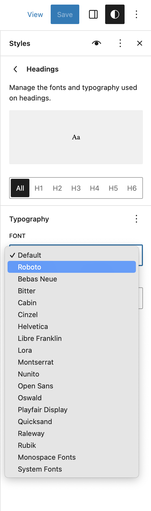Viewport: 151px width, 511px height.
Task: Open the top toolbar options menu
Action: (136, 14)
